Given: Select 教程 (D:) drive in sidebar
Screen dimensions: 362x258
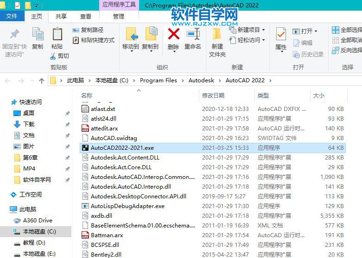Looking at the screenshot, I should point(34,243).
